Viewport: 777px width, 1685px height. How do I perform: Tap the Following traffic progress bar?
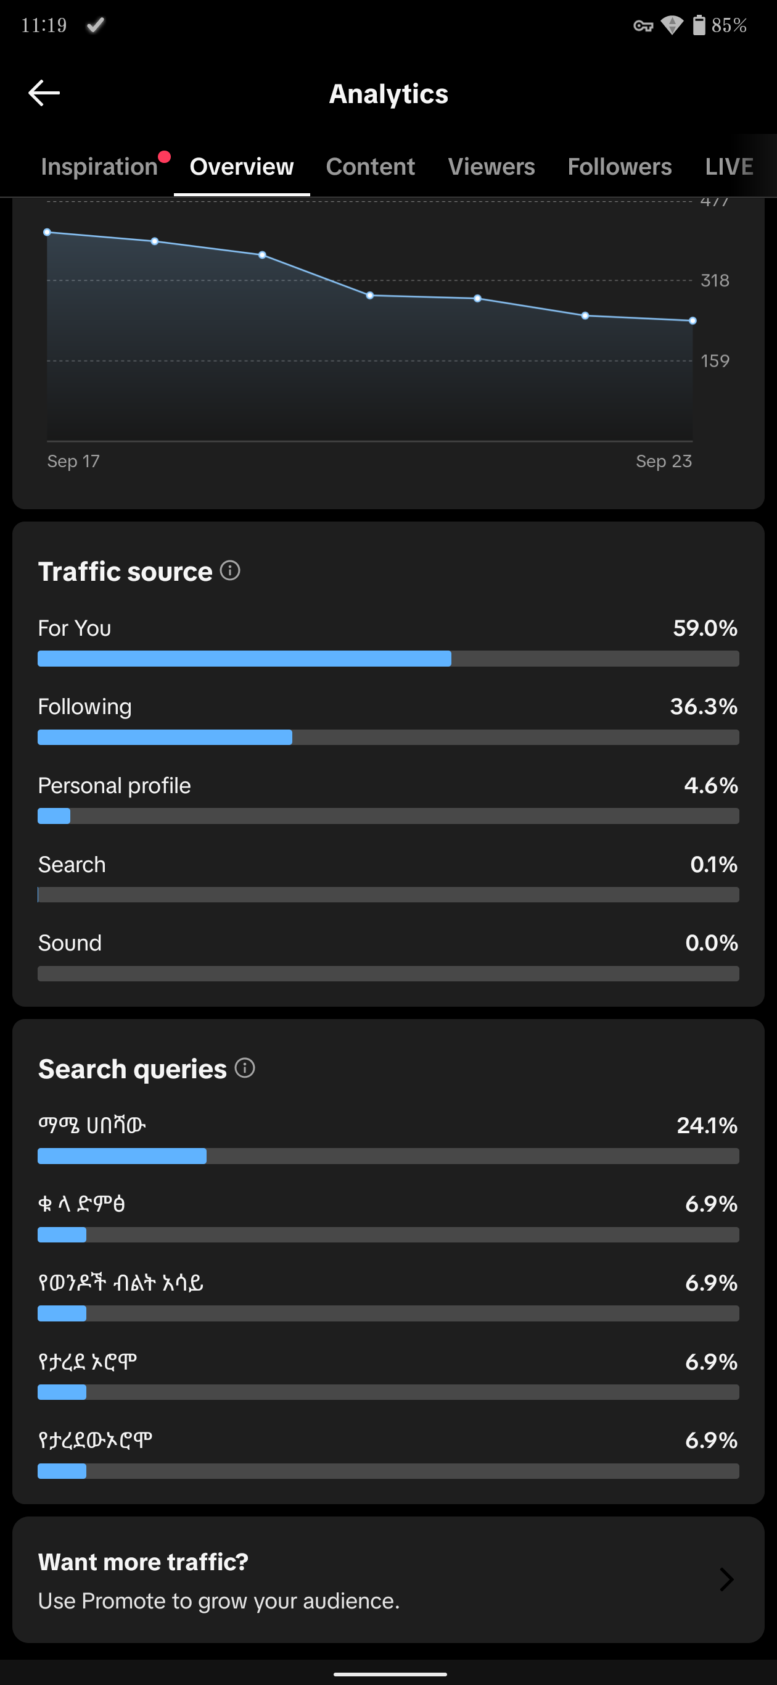[x=388, y=737]
